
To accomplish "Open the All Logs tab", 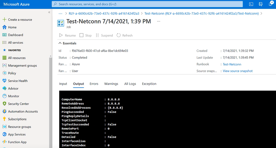I will [130, 84].
